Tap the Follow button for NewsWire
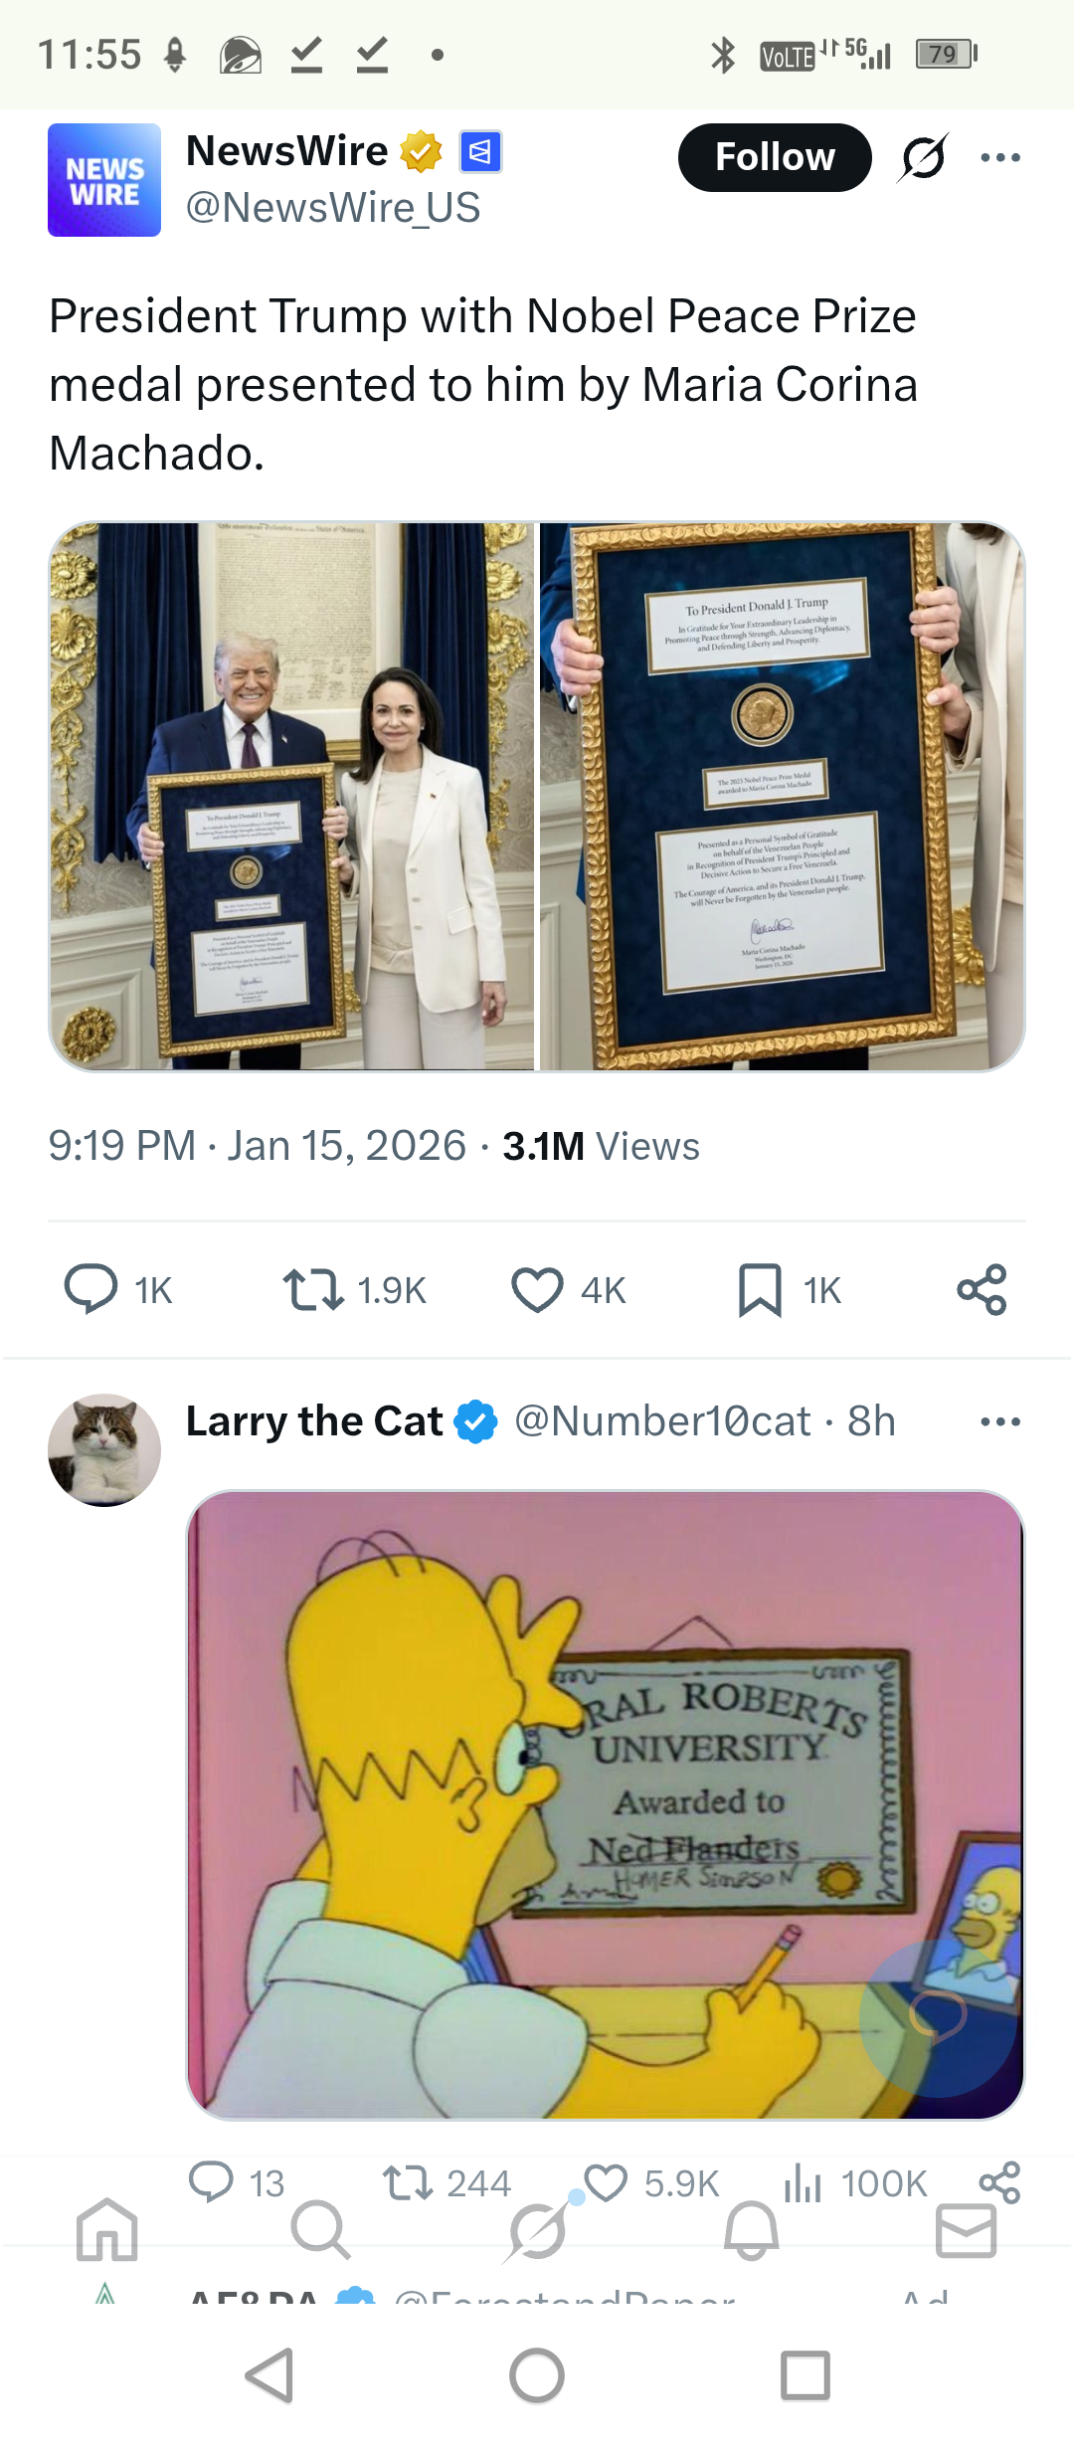Viewport: 1074px width, 2447px height. coord(775,157)
